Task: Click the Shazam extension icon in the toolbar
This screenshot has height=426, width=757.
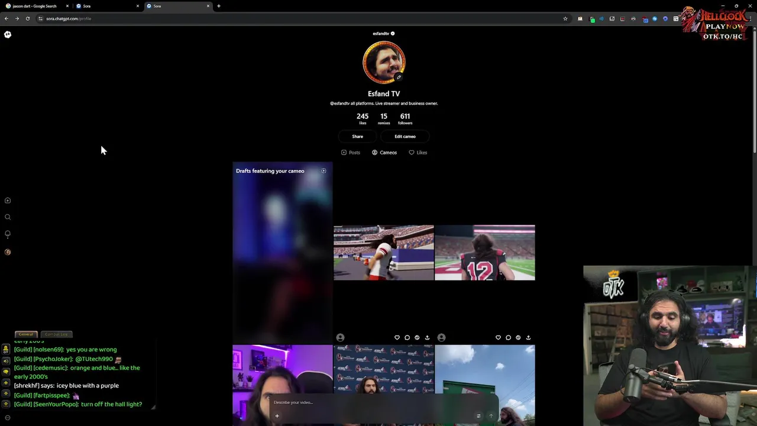Action: click(655, 19)
